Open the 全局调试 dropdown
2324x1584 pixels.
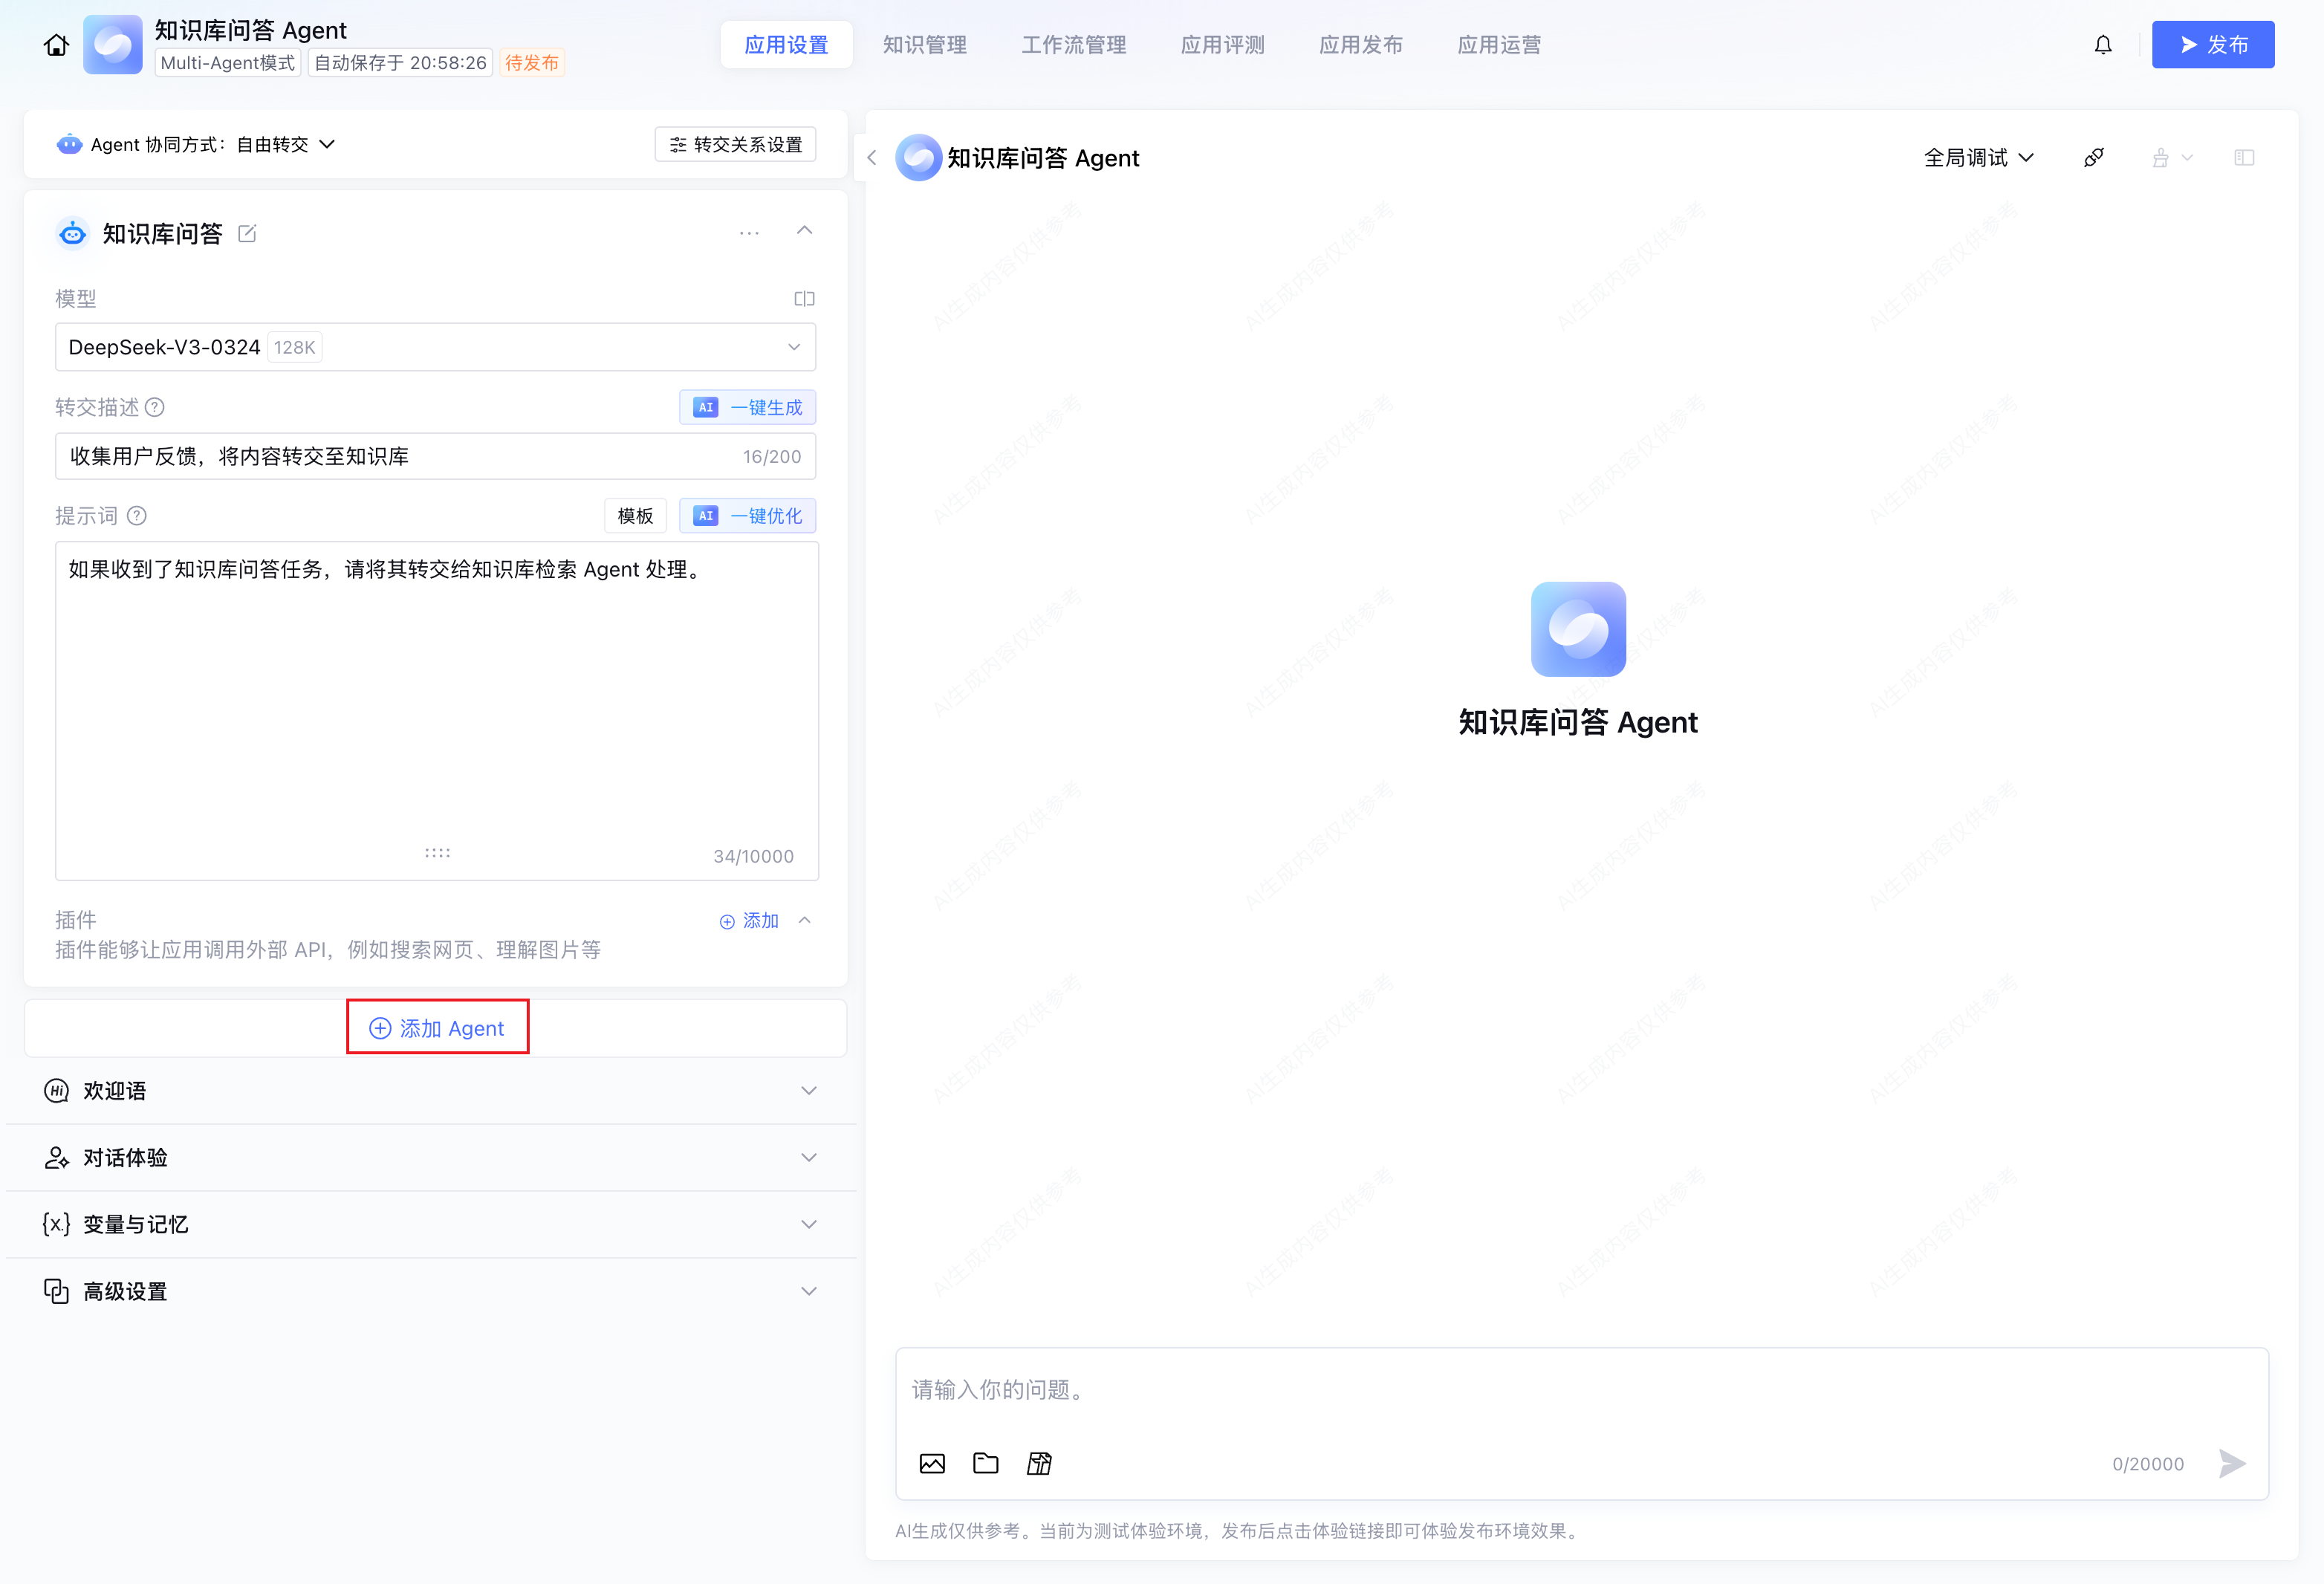click(1978, 158)
